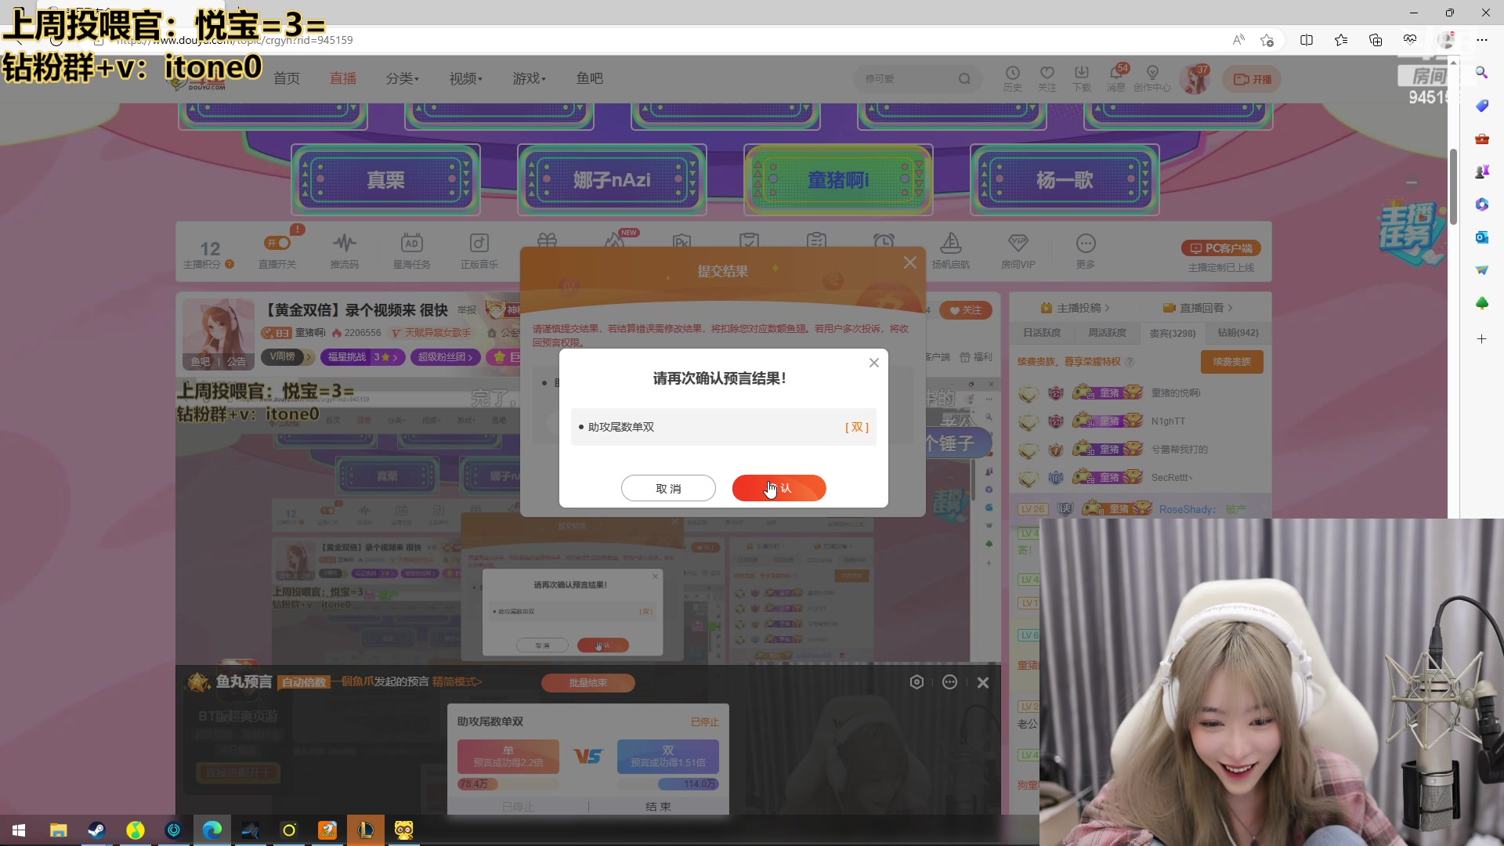Image resolution: width=1504 pixels, height=846 pixels.
Task: Toggle 自动倍数 in the prediction panel
Action: pyautogui.click(x=304, y=681)
